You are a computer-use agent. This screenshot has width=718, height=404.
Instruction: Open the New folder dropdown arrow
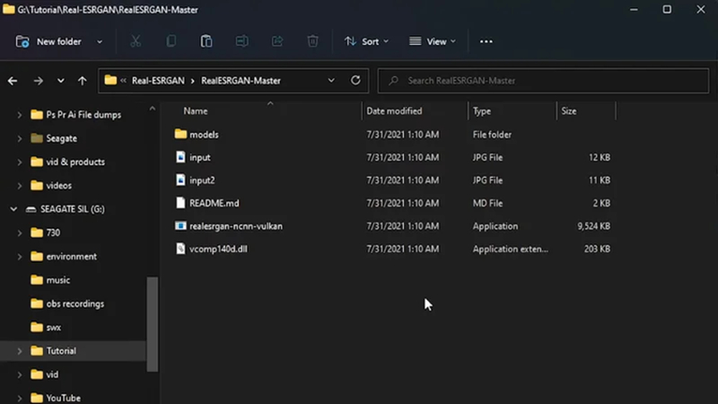(x=100, y=41)
